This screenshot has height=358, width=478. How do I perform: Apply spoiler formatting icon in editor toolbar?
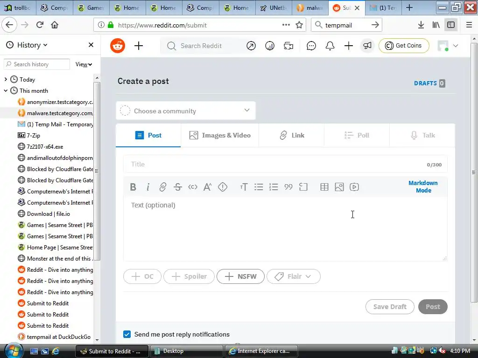(x=223, y=187)
